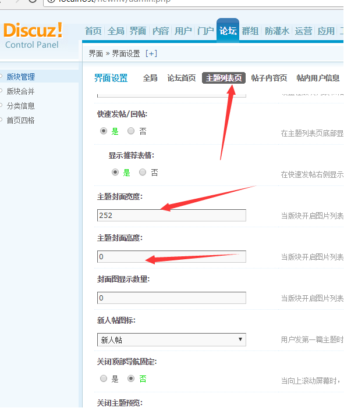Viewport: 344px width, 408px height.
Task: Open 版块合并 in the sidebar
Action: coord(20,91)
